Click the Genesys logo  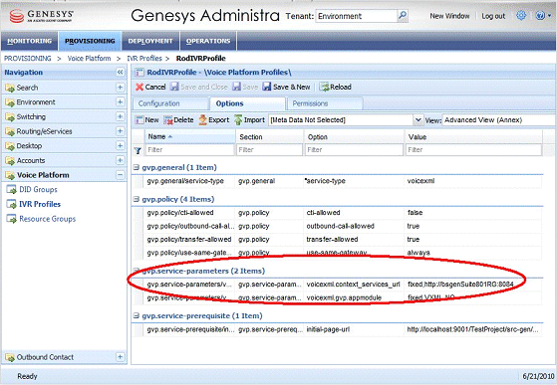[41, 16]
